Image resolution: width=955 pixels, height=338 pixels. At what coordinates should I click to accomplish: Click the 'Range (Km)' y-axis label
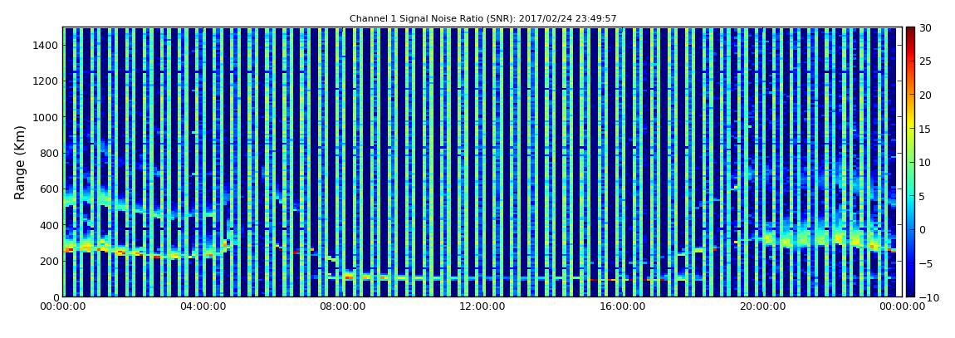point(20,163)
